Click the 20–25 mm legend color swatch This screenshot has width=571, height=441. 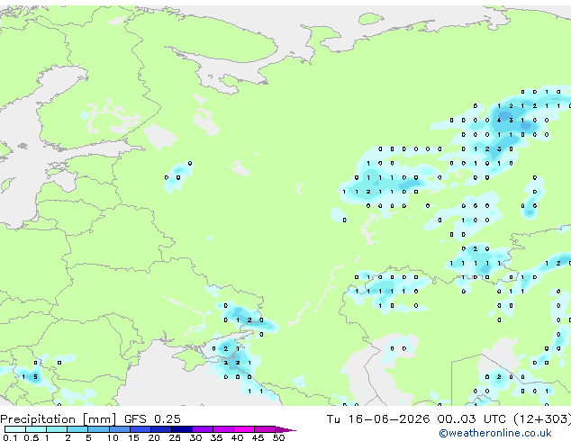pos(160,429)
